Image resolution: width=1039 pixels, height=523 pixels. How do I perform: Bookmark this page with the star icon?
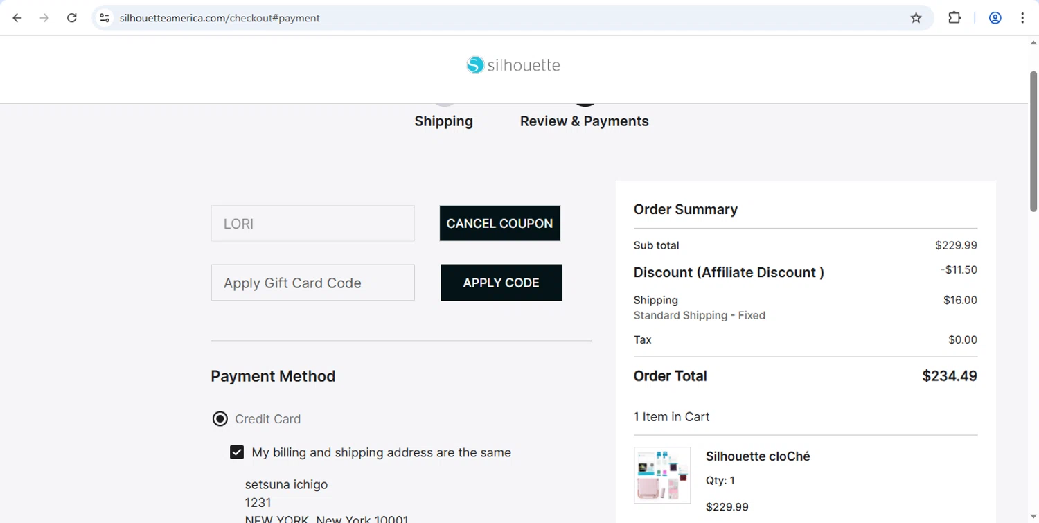pyautogui.click(x=916, y=18)
